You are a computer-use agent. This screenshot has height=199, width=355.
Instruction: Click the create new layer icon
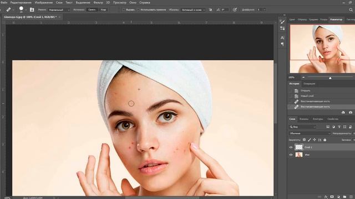[351, 197]
